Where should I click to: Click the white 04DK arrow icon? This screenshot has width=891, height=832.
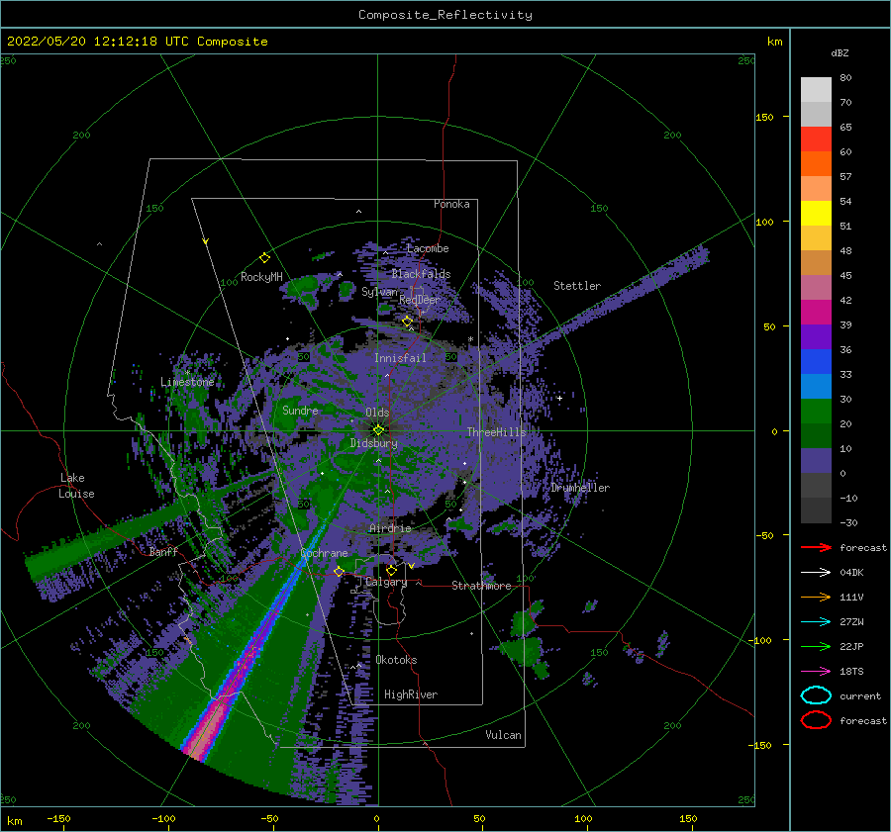816,573
